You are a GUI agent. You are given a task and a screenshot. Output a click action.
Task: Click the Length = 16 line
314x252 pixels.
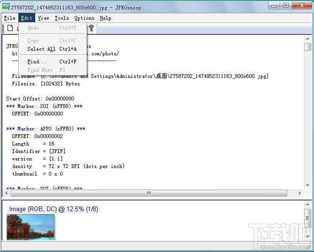[33, 144]
